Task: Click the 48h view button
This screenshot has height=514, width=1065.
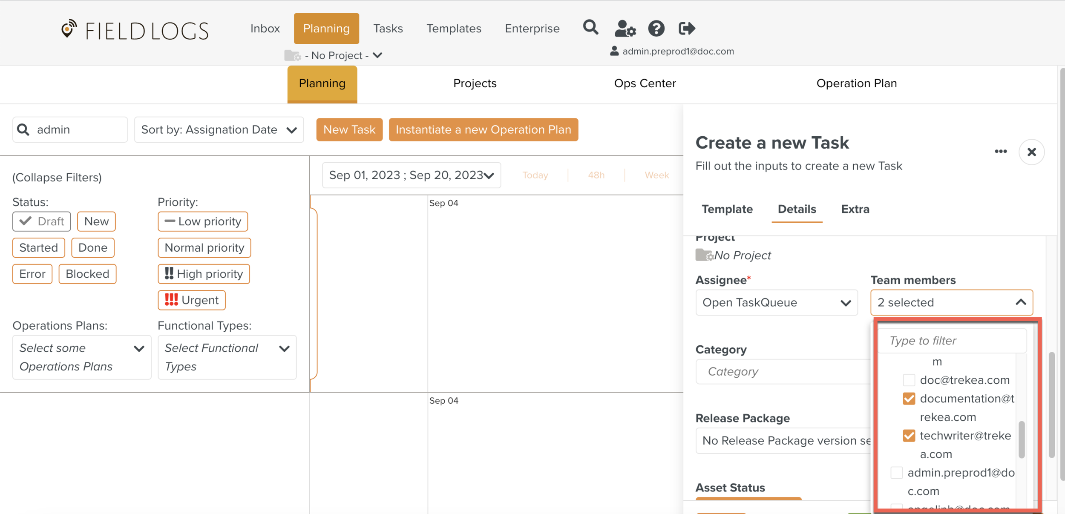Action: [x=596, y=175]
